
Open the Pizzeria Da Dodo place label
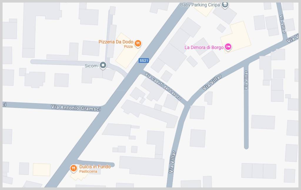(116, 42)
